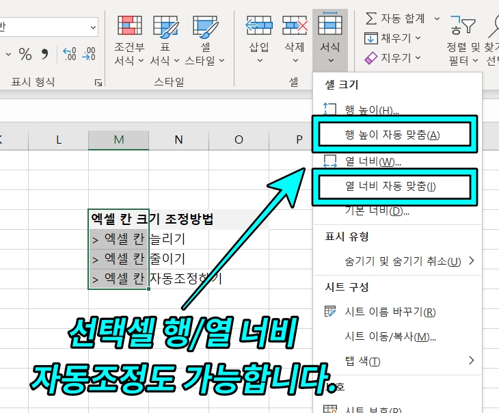This screenshot has width=499, height=413.
Task: Select Row Height (행 높이(H)) menu item
Action: click(397, 109)
